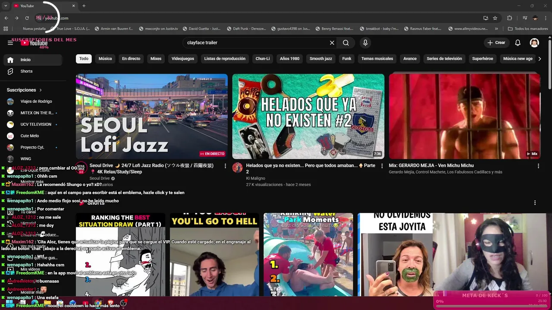Select the En directo filter chip
The image size is (552, 310).
[131, 59]
